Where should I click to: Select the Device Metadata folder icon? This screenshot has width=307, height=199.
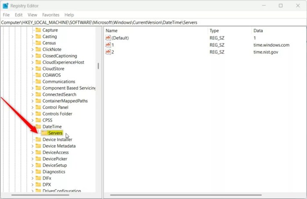coord(38,146)
